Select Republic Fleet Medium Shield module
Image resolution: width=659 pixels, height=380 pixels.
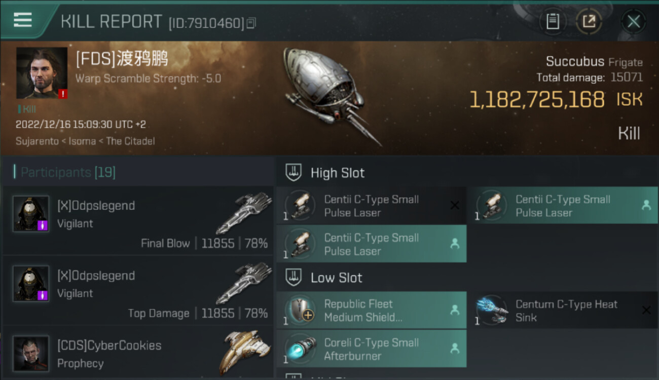(371, 311)
